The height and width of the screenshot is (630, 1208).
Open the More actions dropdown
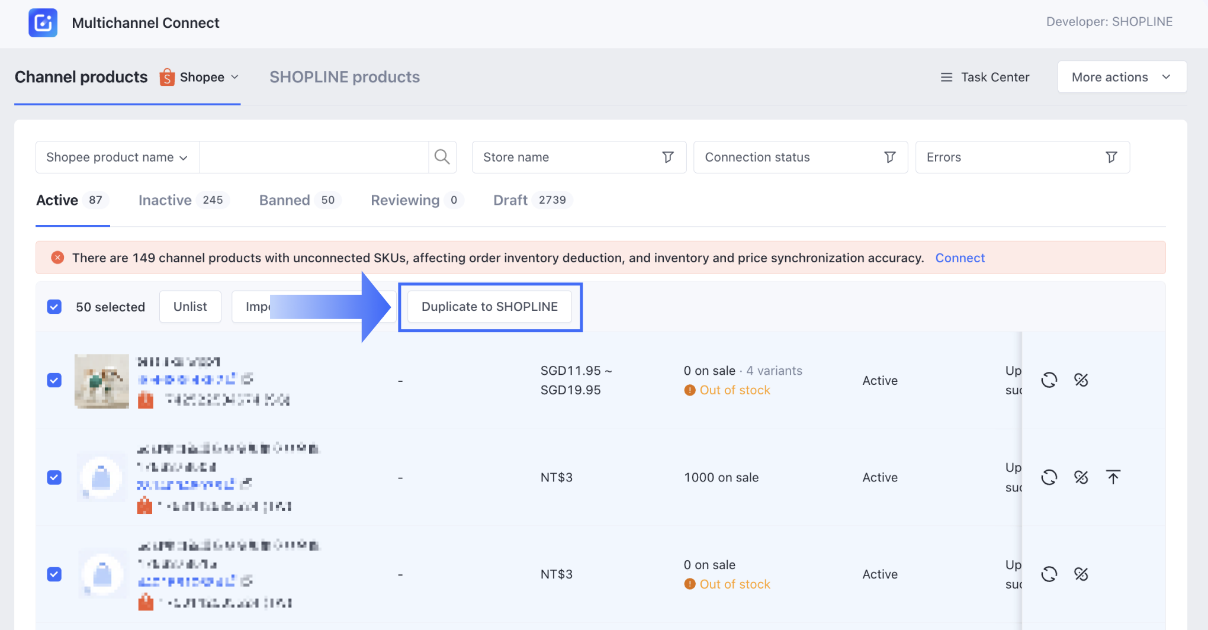click(x=1122, y=77)
